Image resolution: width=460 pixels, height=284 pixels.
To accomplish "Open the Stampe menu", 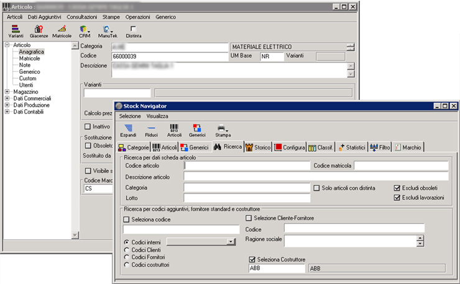I will click(111, 17).
